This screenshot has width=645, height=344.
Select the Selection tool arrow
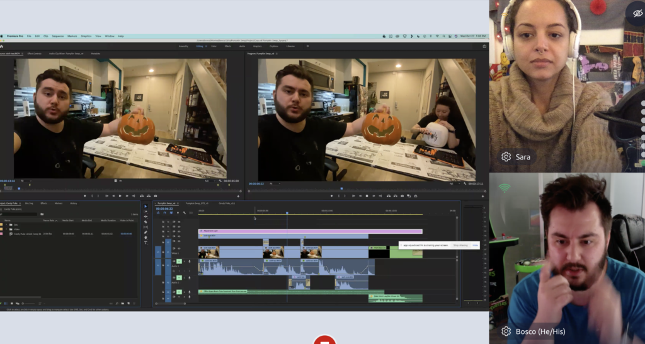146,207
